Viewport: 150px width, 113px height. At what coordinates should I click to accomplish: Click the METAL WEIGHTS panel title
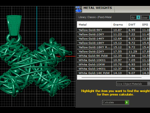click(97, 8)
